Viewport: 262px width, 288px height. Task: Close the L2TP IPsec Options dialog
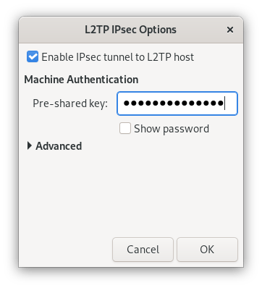(230, 30)
